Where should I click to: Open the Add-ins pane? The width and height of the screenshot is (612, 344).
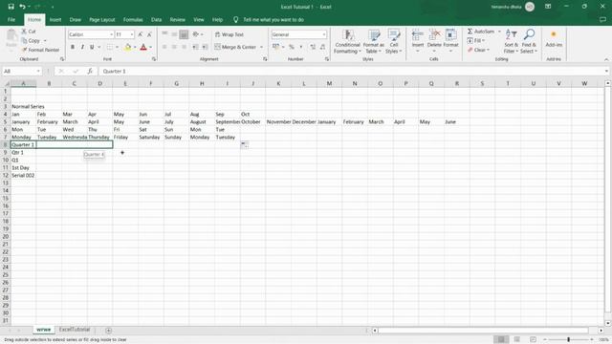click(x=554, y=39)
